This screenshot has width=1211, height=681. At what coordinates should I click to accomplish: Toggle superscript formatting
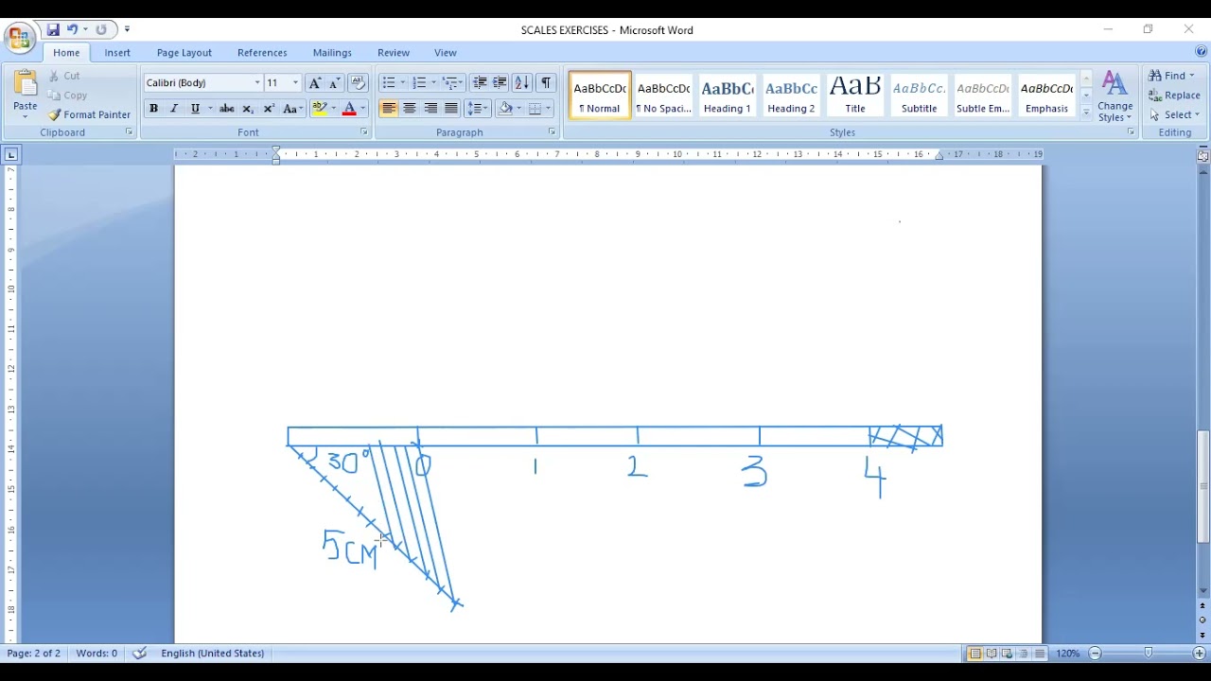point(269,109)
